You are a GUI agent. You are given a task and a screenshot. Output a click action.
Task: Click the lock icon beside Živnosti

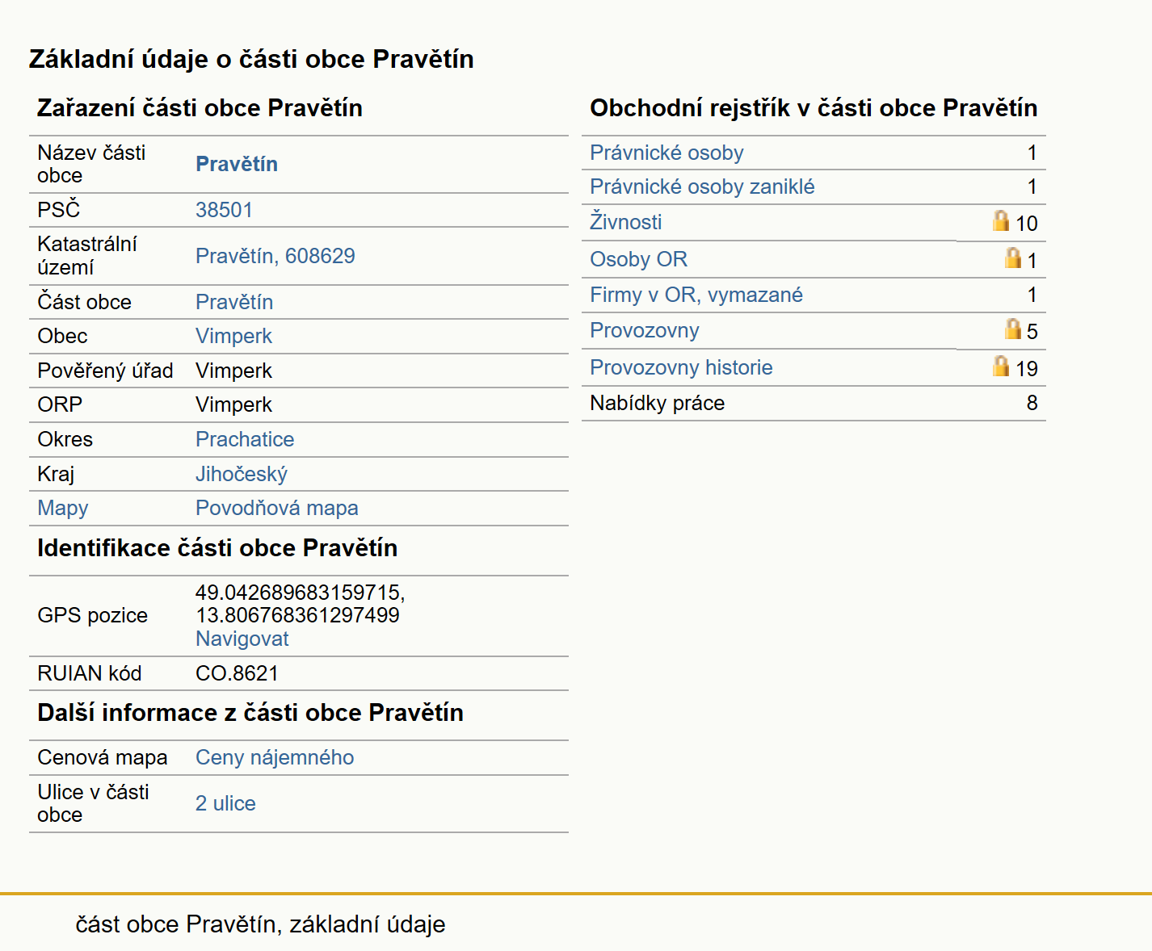1001,220
